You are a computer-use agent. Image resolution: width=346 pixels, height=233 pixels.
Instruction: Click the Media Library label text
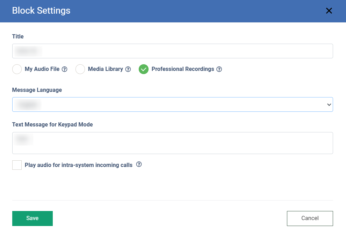point(105,69)
